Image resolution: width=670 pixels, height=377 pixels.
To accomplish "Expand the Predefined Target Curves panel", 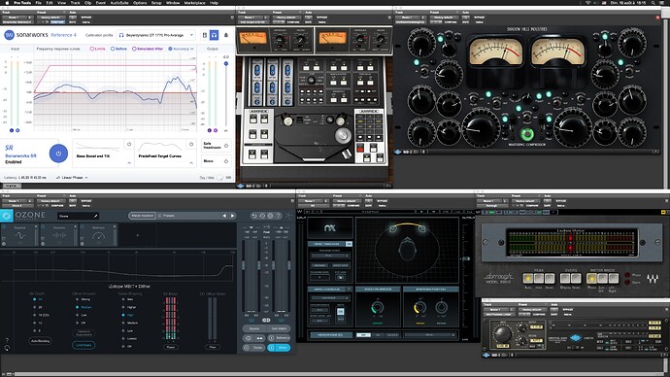I will point(191,163).
